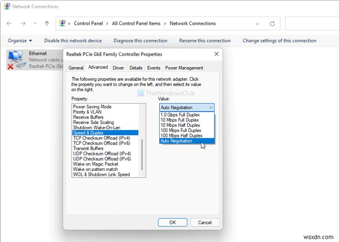Click All Control Panel Items breadcrumb
This screenshot has width=339, height=242.
136,23
